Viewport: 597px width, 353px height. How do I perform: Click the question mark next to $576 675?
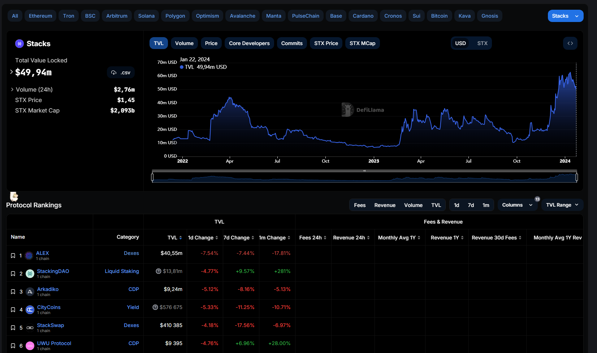pos(155,307)
